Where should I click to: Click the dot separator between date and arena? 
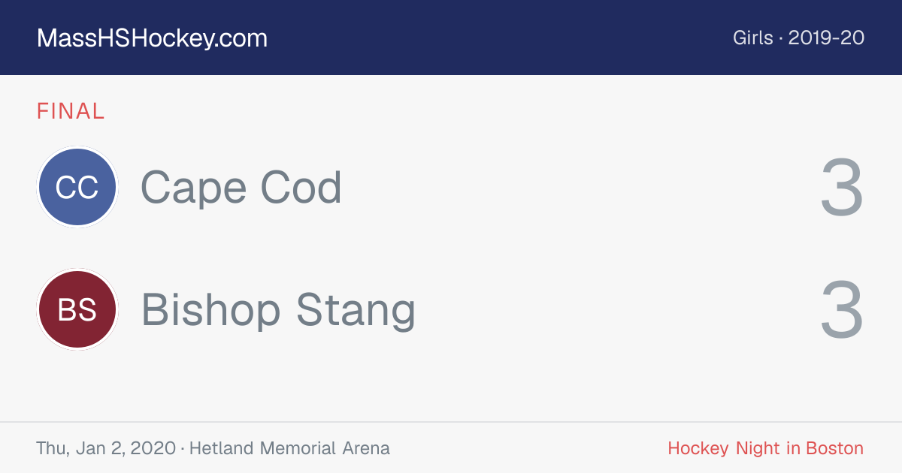183,449
